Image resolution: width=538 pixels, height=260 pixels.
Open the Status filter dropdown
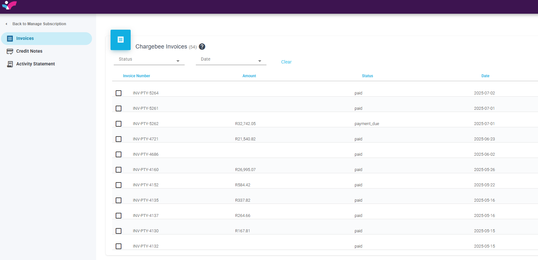point(149,60)
